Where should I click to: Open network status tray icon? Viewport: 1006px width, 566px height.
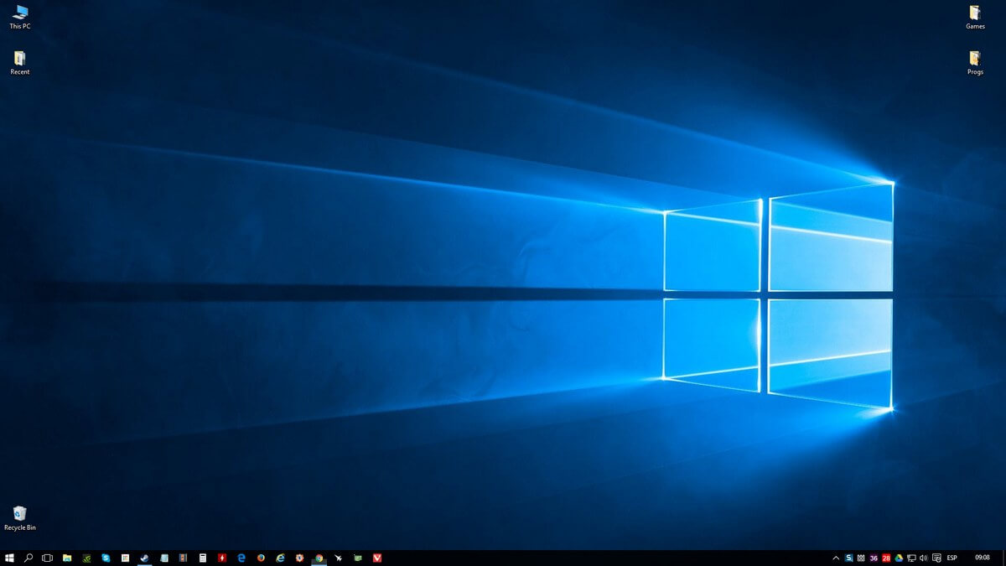tap(911, 558)
